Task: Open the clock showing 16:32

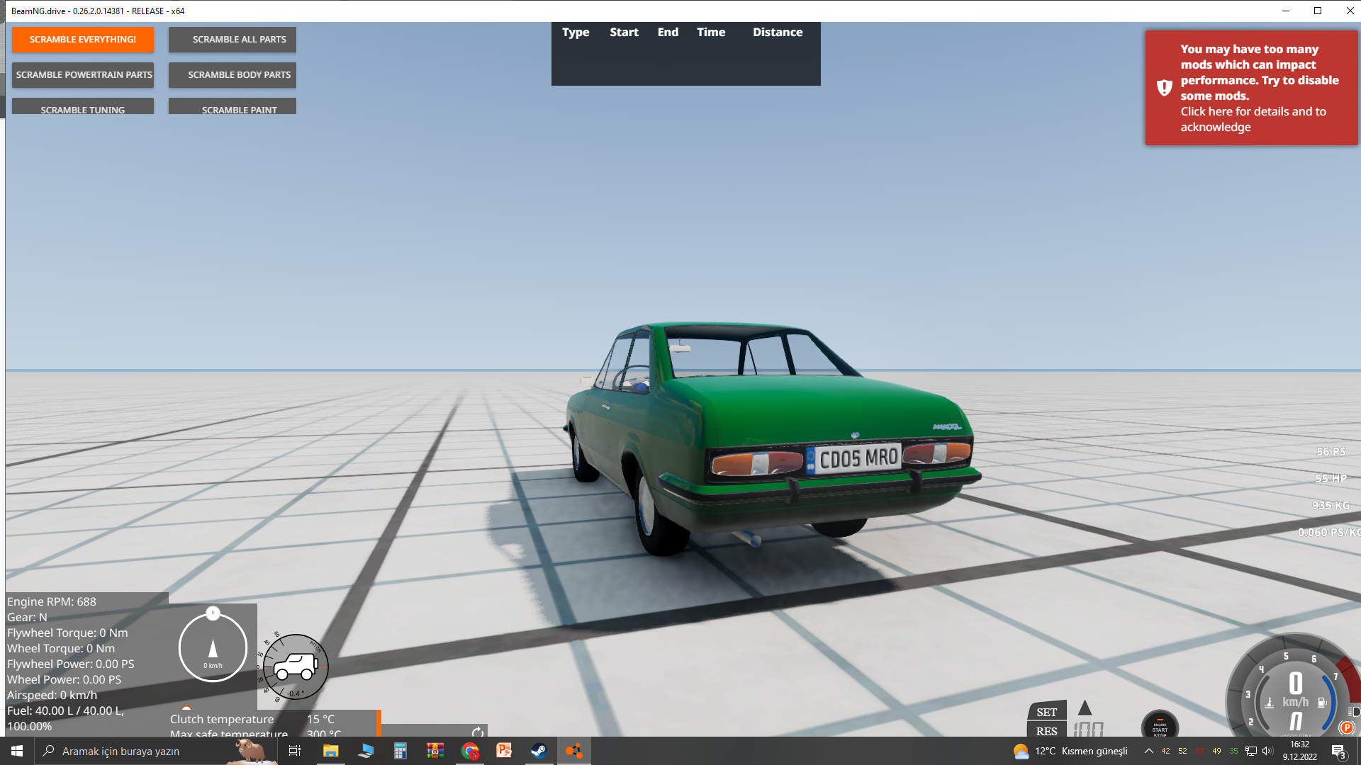Action: pos(1299,751)
